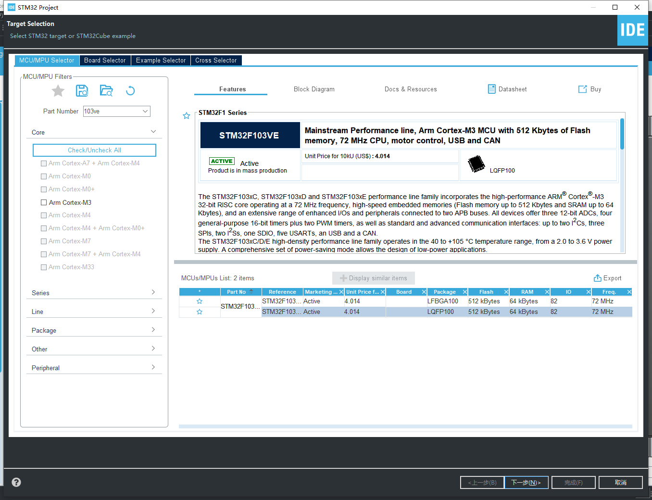
Task: Click into the Part Number input field
Action: [112, 111]
